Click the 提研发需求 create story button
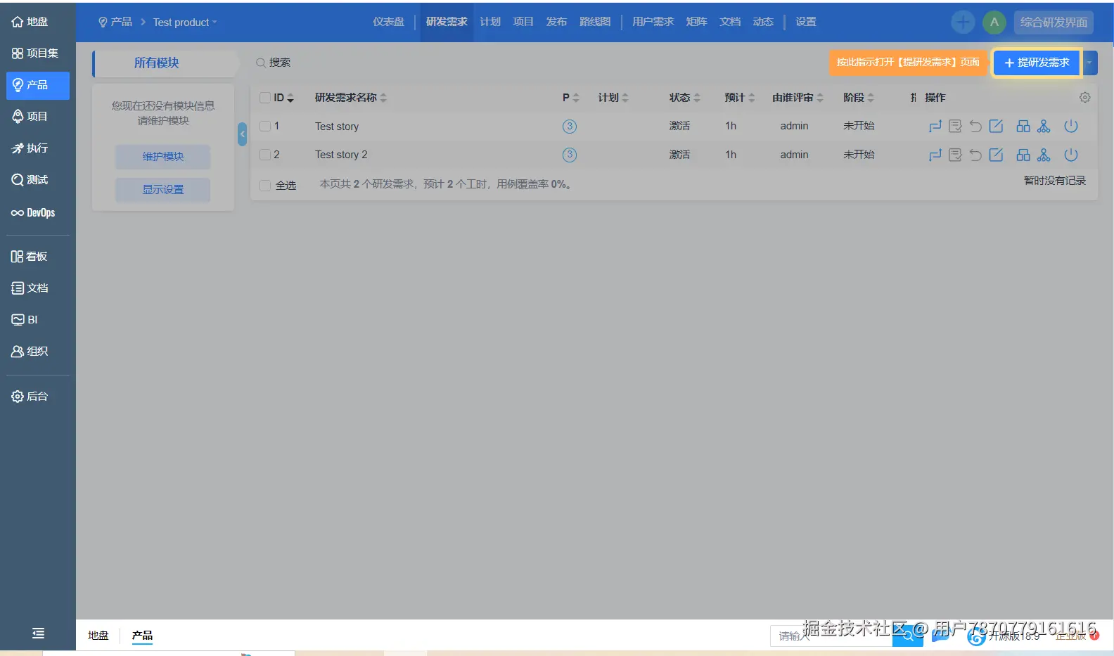The height and width of the screenshot is (656, 1114). [1037, 63]
